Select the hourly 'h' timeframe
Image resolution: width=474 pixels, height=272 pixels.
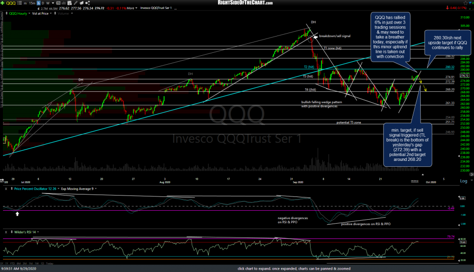pyautogui.click(x=39, y=3)
